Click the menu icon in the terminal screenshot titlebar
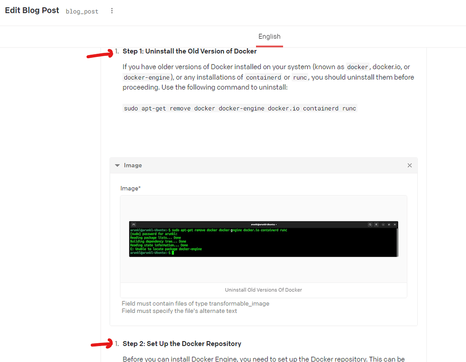This screenshot has height=362, width=466. click(376, 224)
